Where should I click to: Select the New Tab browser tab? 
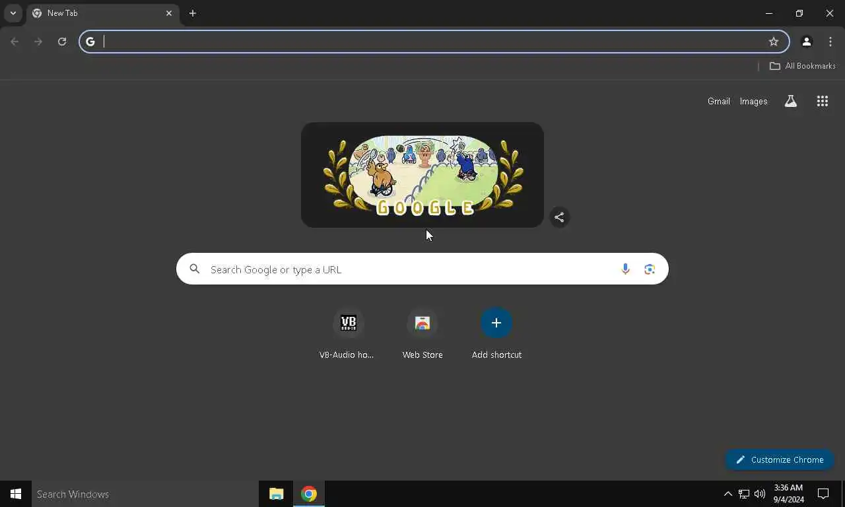pyautogui.click(x=102, y=13)
